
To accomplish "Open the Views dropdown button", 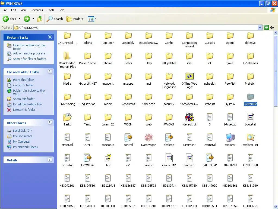I will coord(92,19).
